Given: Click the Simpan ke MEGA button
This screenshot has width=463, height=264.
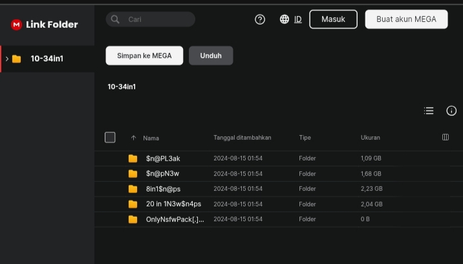Looking at the screenshot, I should point(144,56).
